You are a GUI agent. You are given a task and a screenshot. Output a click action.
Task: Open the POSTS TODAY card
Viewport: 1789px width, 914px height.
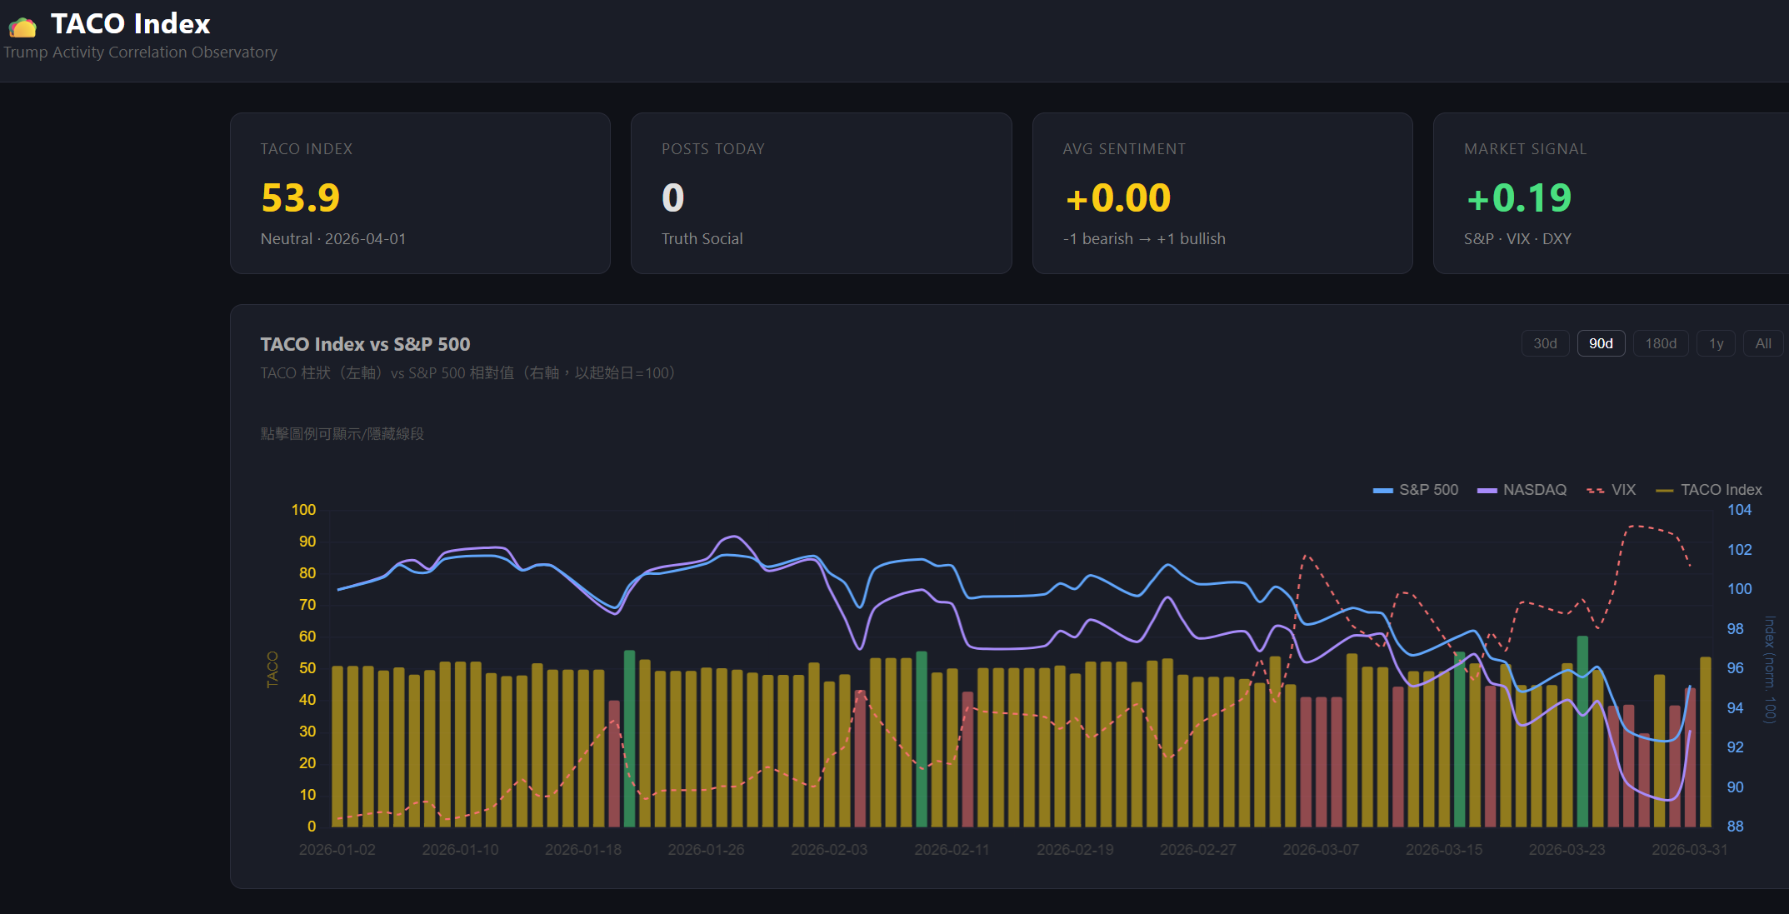(x=821, y=193)
